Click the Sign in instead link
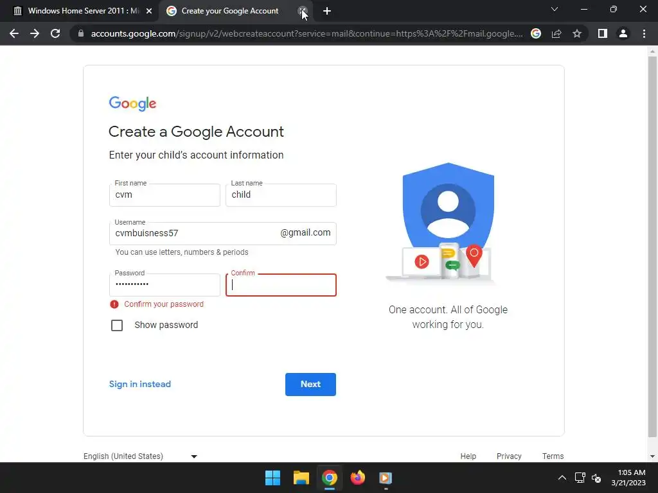The width and height of the screenshot is (658, 493). tap(139, 384)
